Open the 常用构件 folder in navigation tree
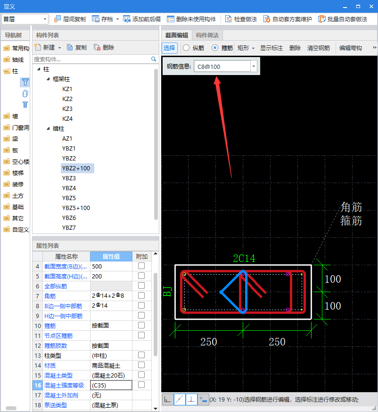This screenshot has height=412, width=378. tap(7, 48)
